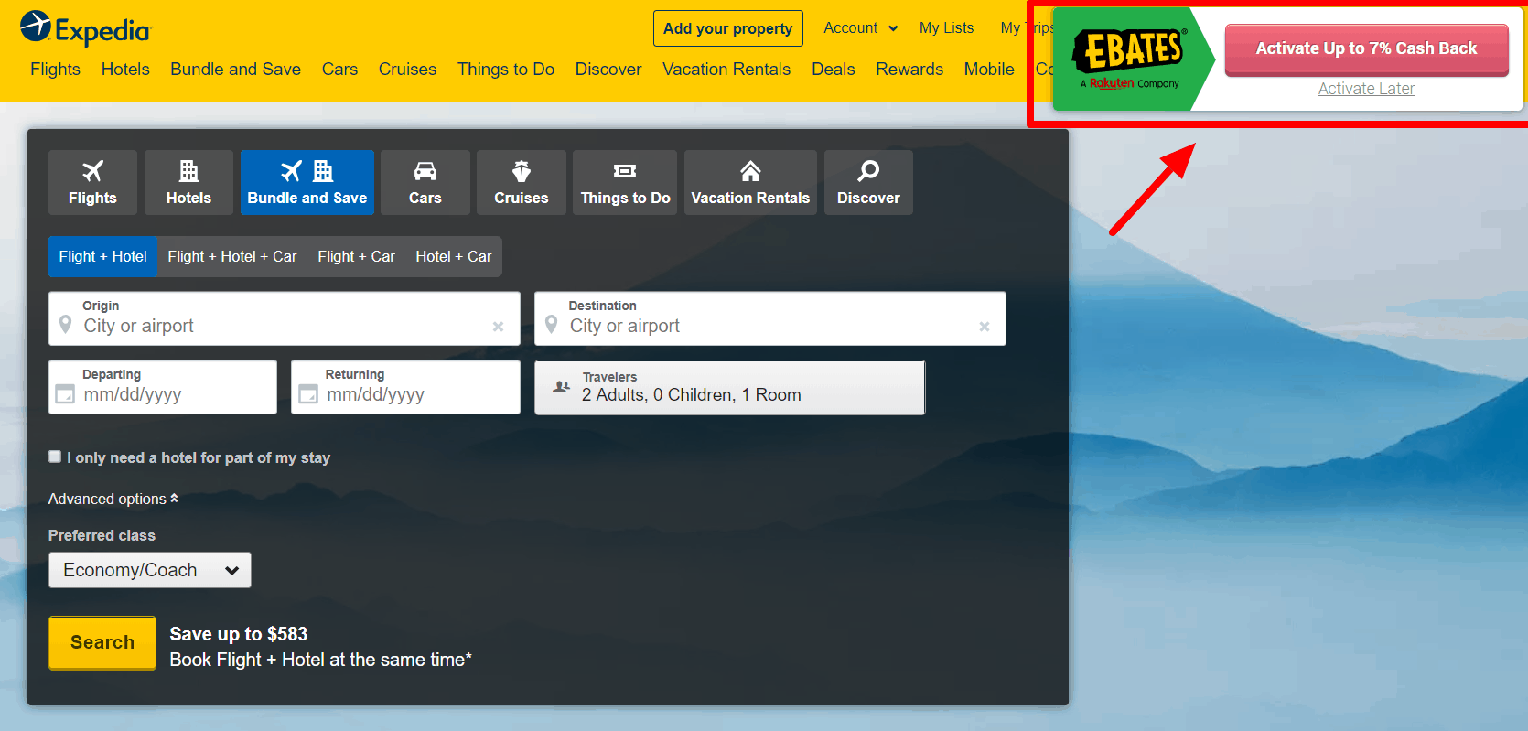The width and height of the screenshot is (1528, 731).
Task: Clear the Destination field with X icon
Action: (x=985, y=327)
